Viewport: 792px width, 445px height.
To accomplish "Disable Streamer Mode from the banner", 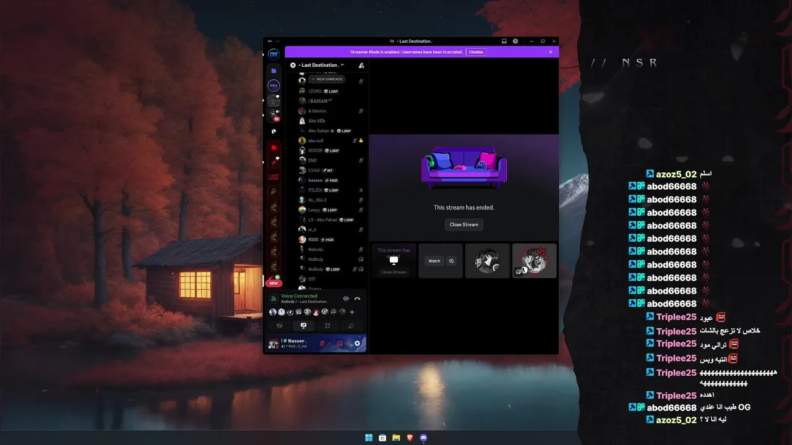I will point(476,52).
